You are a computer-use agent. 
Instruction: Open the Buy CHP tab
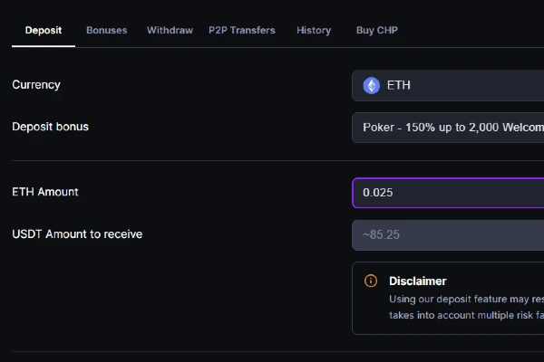[x=377, y=30]
